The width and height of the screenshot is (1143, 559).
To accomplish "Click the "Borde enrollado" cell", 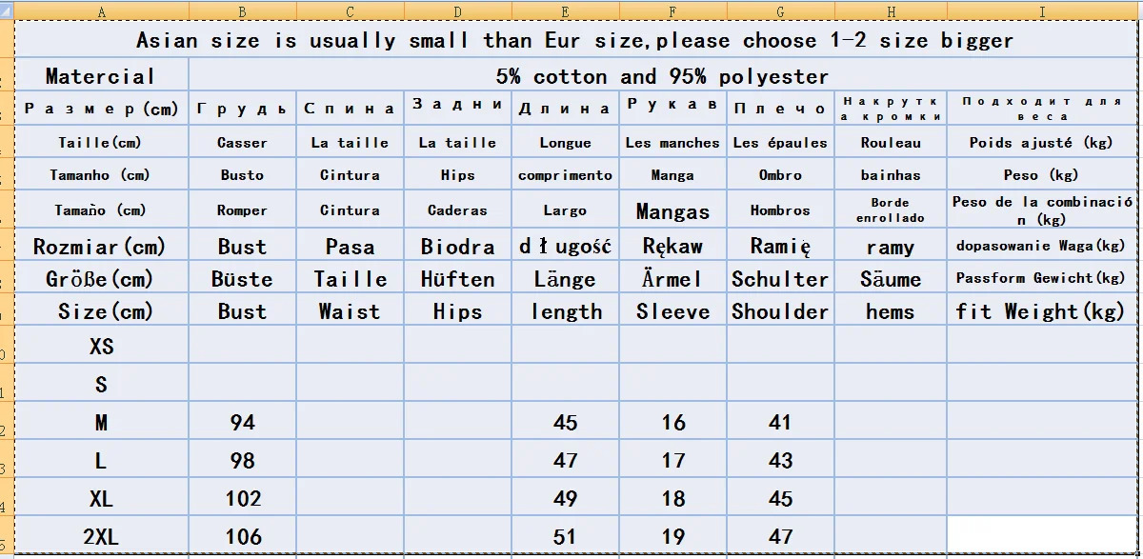I will 890,210.
